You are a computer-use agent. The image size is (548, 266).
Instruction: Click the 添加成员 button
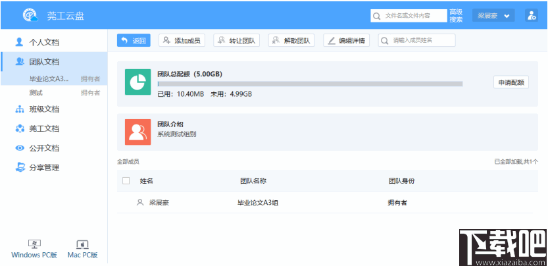click(x=182, y=40)
